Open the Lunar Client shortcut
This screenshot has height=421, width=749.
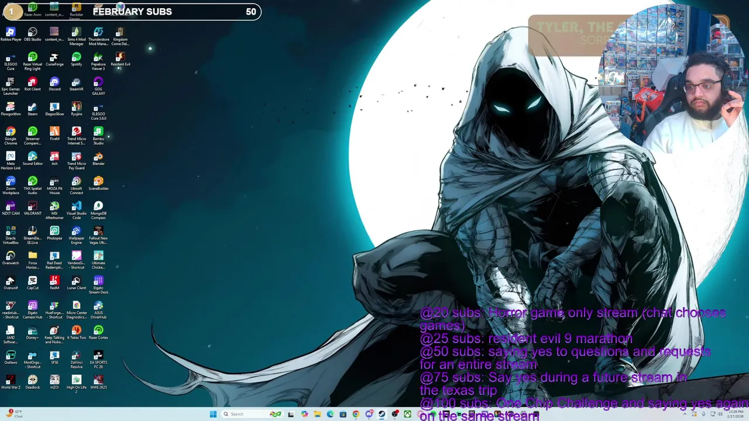click(x=76, y=283)
